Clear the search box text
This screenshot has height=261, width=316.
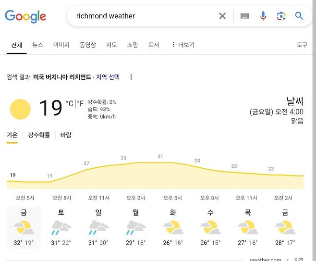[222, 16]
